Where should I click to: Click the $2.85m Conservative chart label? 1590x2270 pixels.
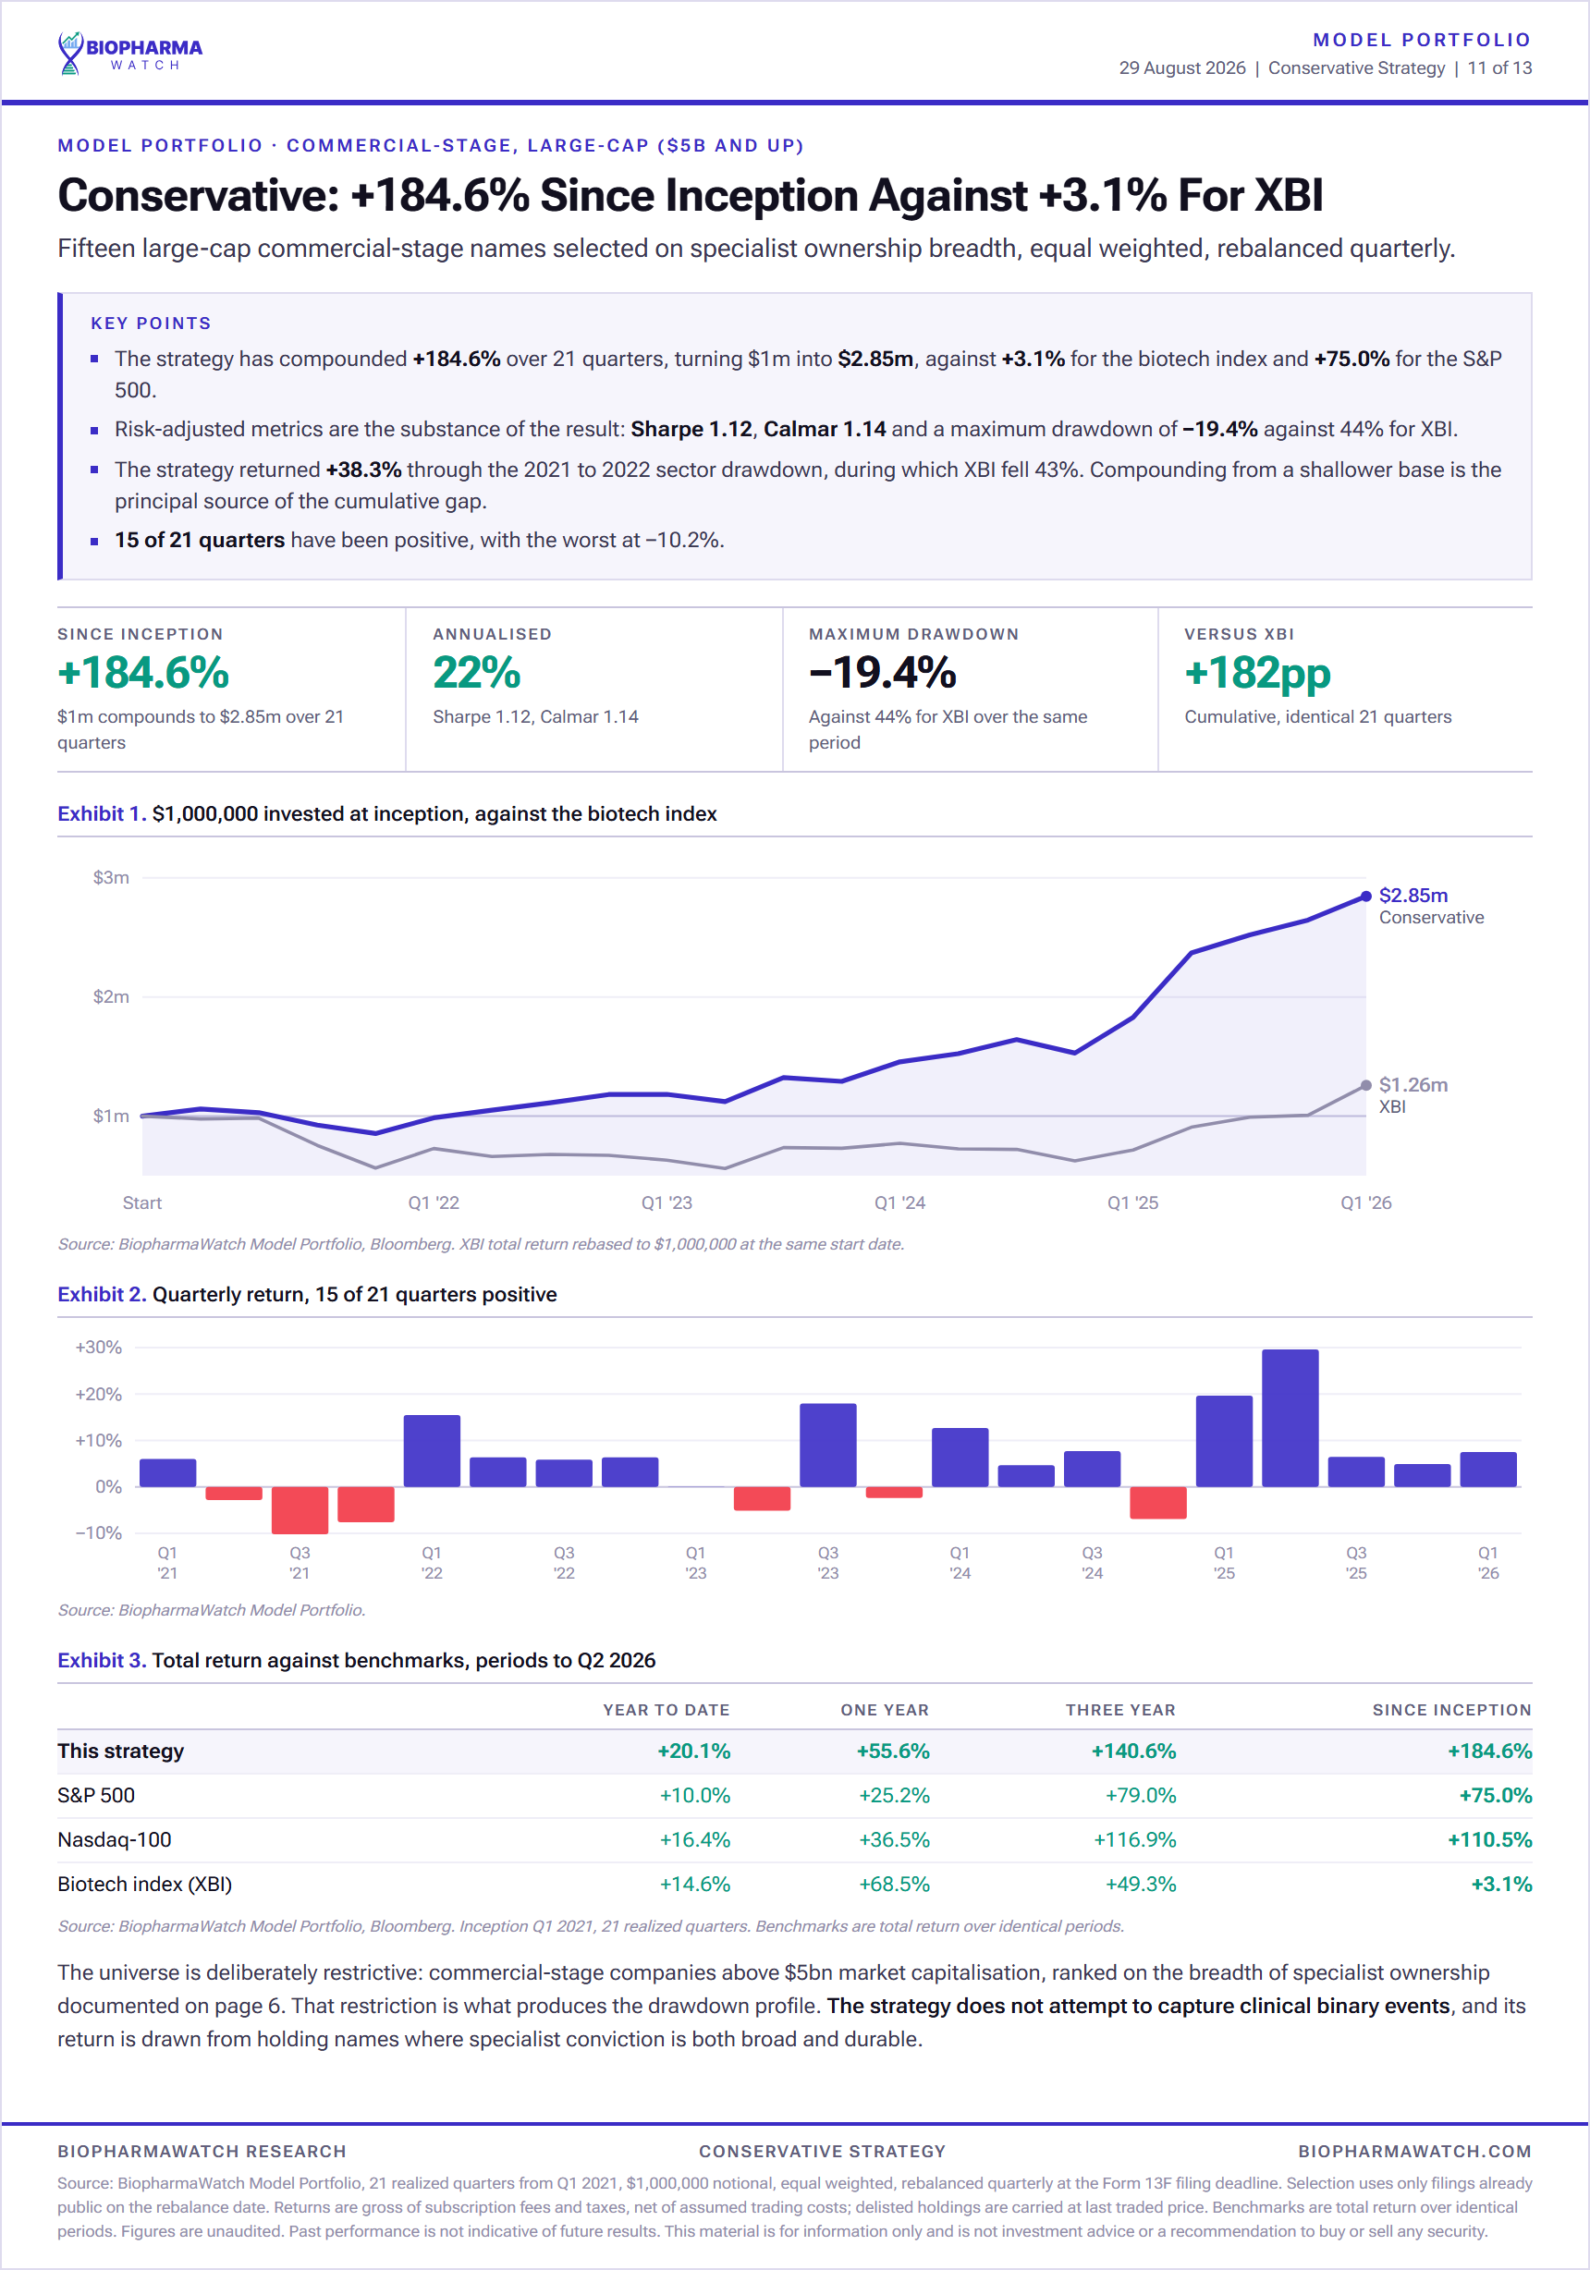click(x=1413, y=895)
